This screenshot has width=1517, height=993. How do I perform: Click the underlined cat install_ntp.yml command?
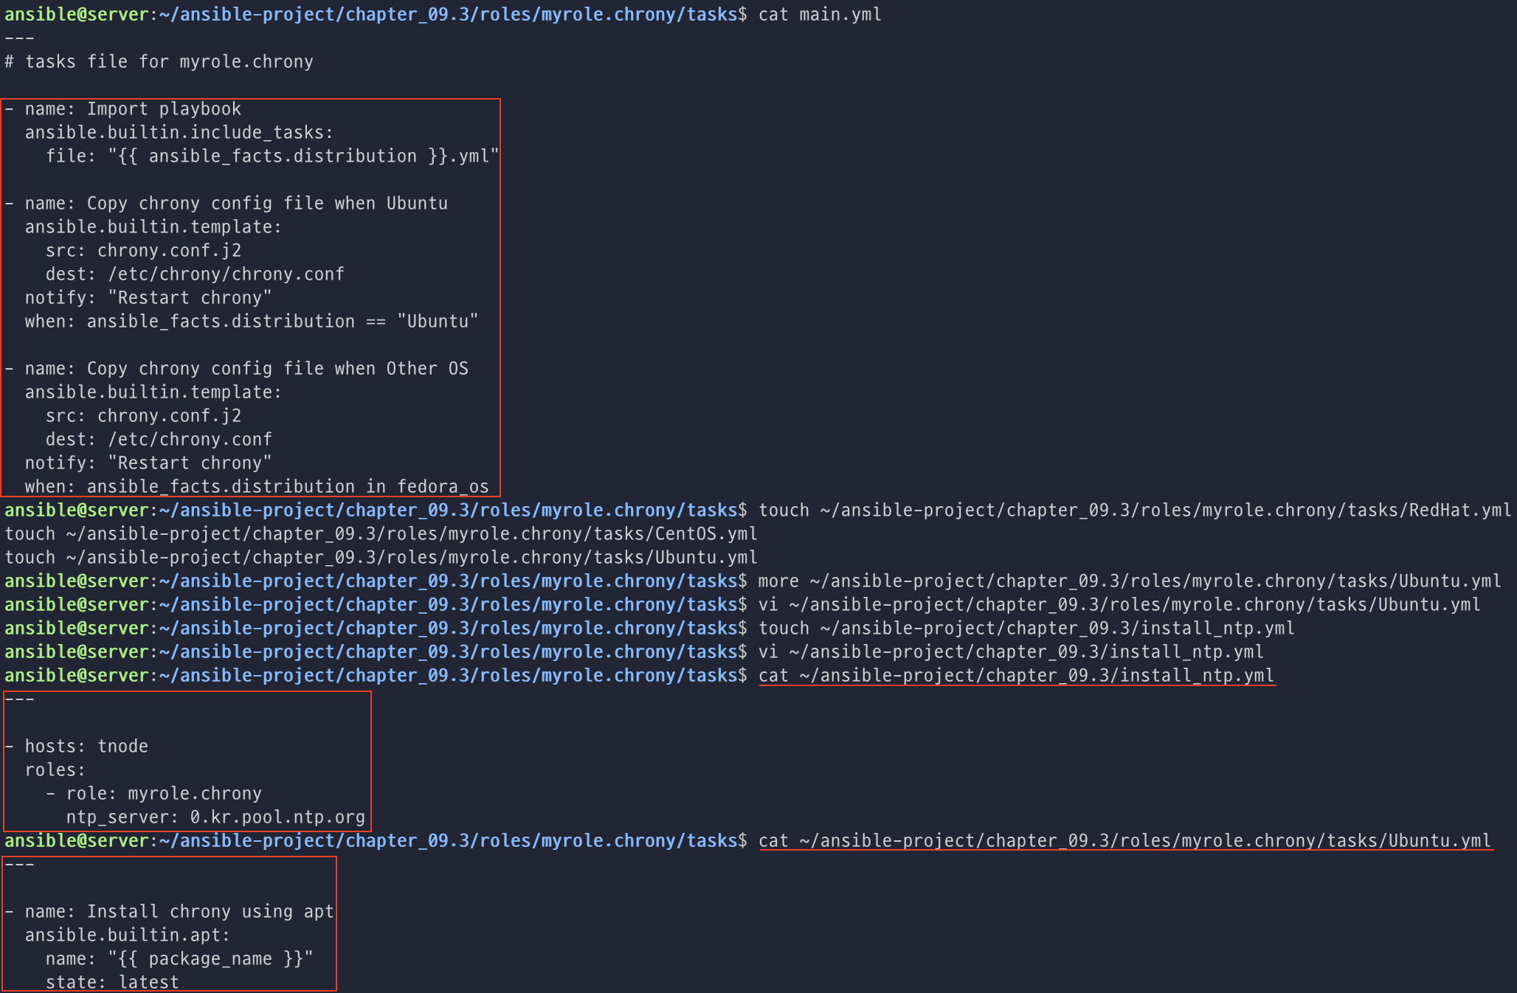pos(1016,676)
